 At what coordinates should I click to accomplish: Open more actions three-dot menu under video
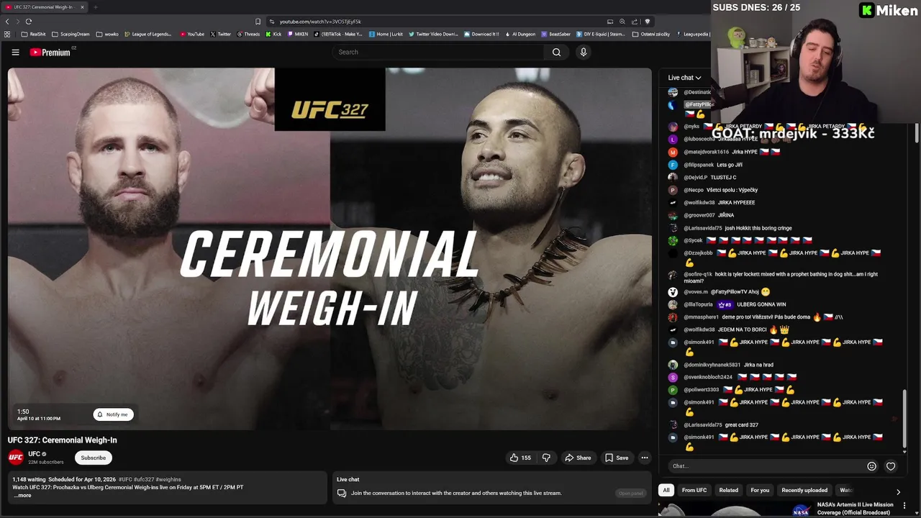645,458
